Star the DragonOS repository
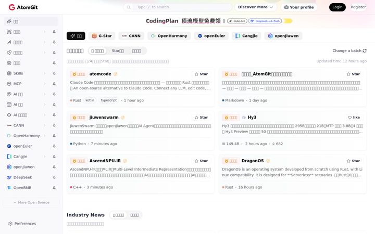The width and height of the screenshot is (375, 234). tap(353, 161)
